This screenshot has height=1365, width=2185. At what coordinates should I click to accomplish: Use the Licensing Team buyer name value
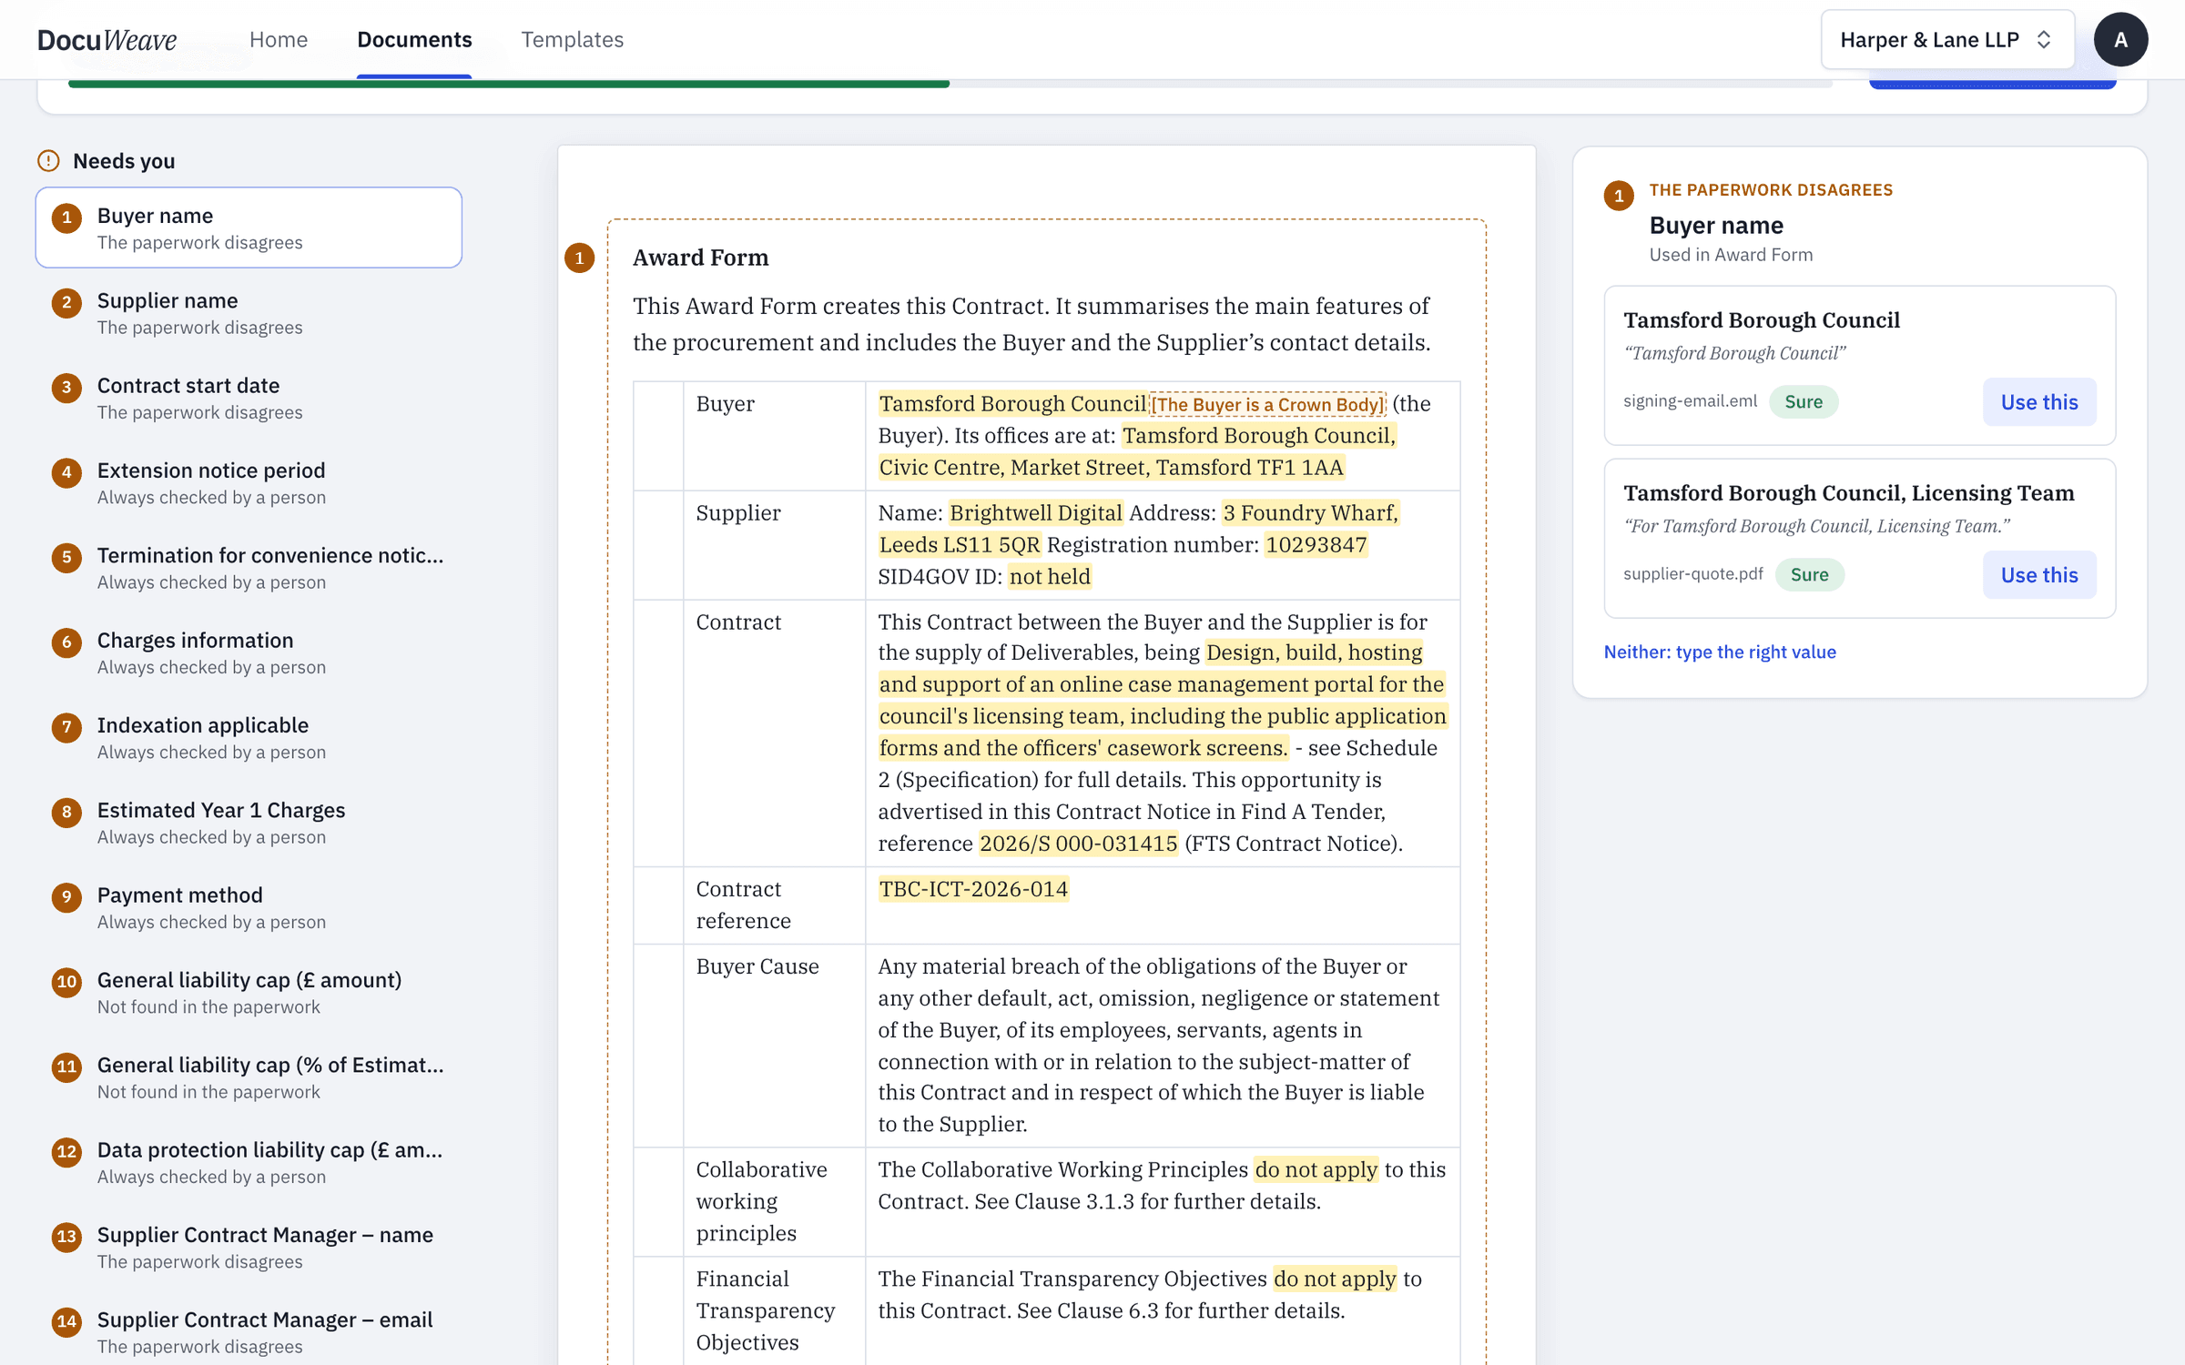(2038, 575)
